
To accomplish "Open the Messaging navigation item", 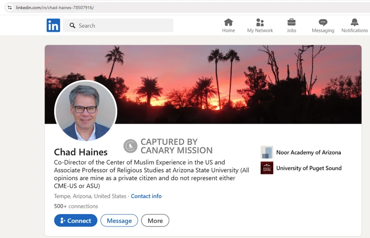I will [x=323, y=26].
